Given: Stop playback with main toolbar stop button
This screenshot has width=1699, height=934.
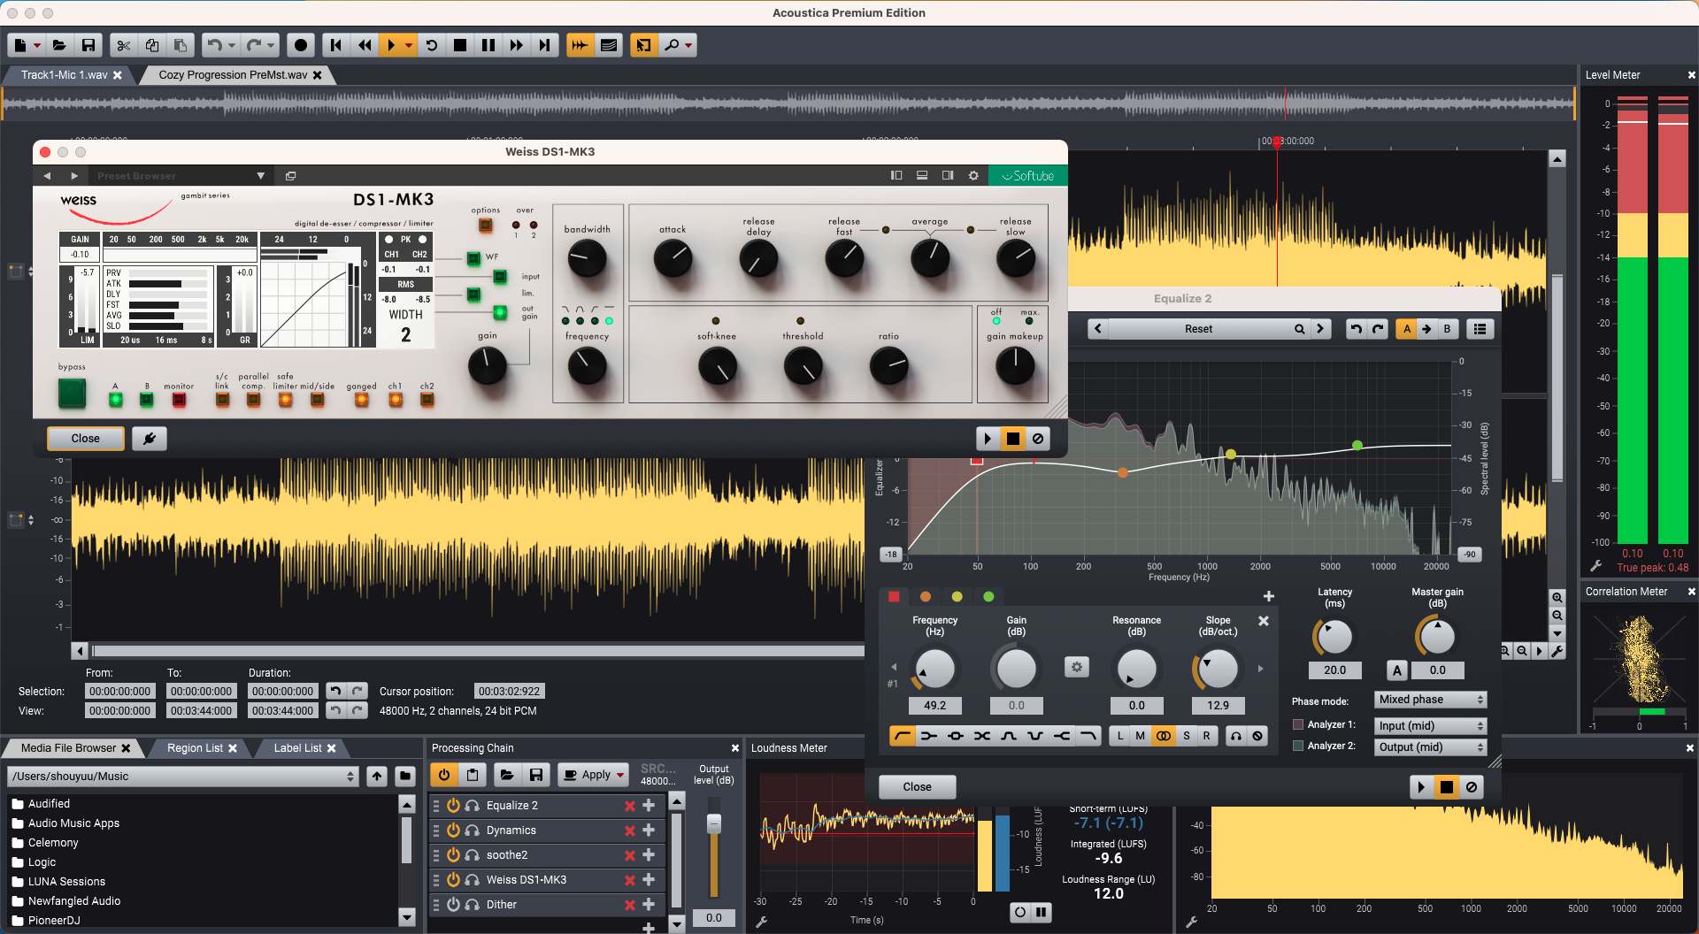Looking at the screenshot, I should click(x=460, y=45).
